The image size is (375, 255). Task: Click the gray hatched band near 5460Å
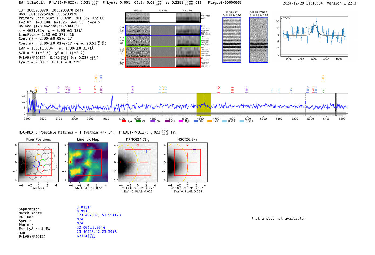[336, 104]
